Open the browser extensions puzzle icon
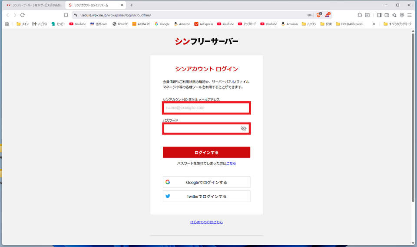The width and height of the screenshot is (417, 247). (x=360, y=15)
